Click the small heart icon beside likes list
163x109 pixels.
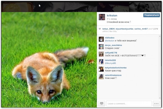[100, 29]
